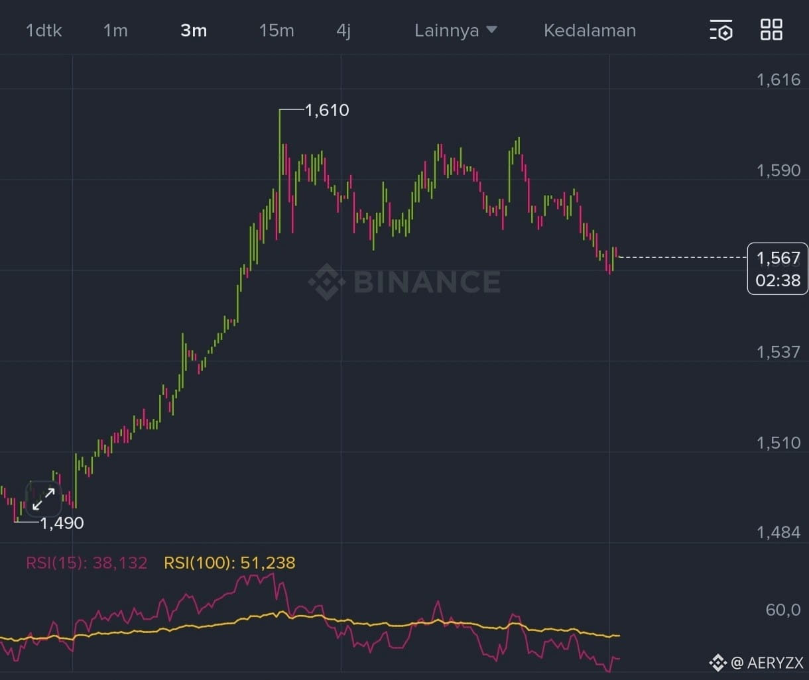Expand chart to fullscreen
Screen dimensions: 809x680
pos(44,499)
